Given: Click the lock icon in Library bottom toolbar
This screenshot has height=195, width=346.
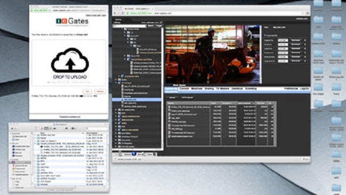Looking at the screenshot, I should [x=120, y=153].
